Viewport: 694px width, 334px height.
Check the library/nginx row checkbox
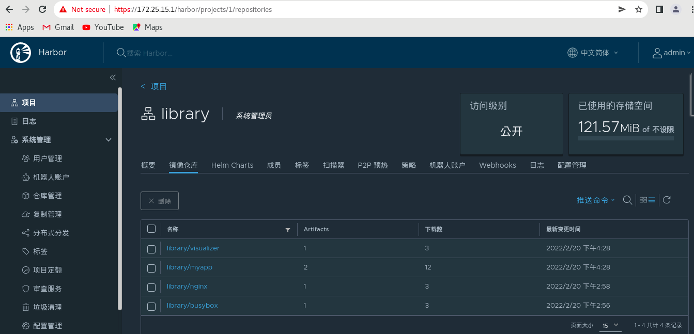pyautogui.click(x=151, y=288)
